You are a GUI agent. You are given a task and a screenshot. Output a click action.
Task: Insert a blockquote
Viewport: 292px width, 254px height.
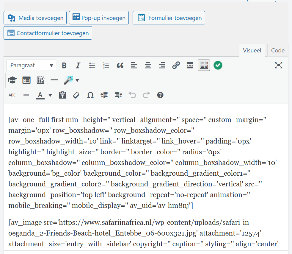120,66
